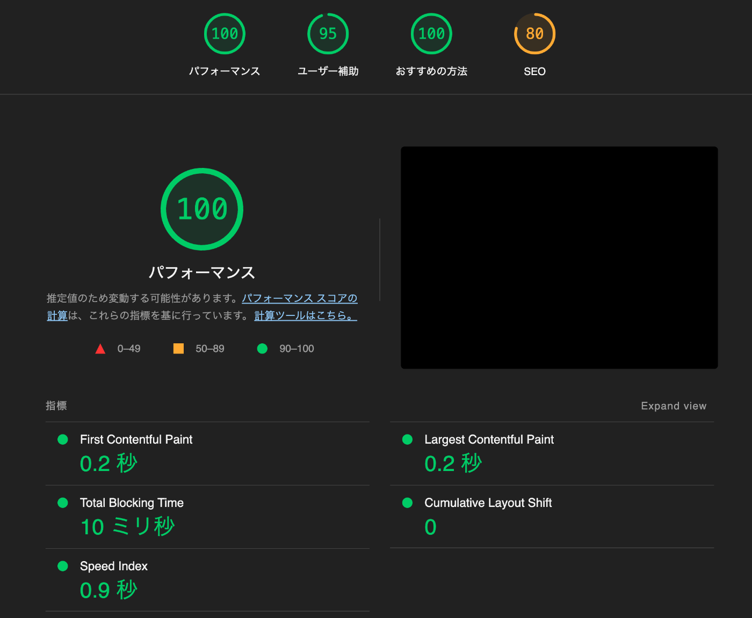Click the 0–49 legend range text
Screen dimensions: 752x618
tap(129, 349)
